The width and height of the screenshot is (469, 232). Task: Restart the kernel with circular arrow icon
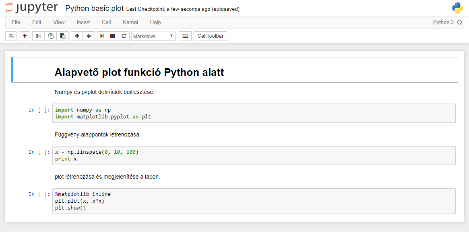coord(124,36)
